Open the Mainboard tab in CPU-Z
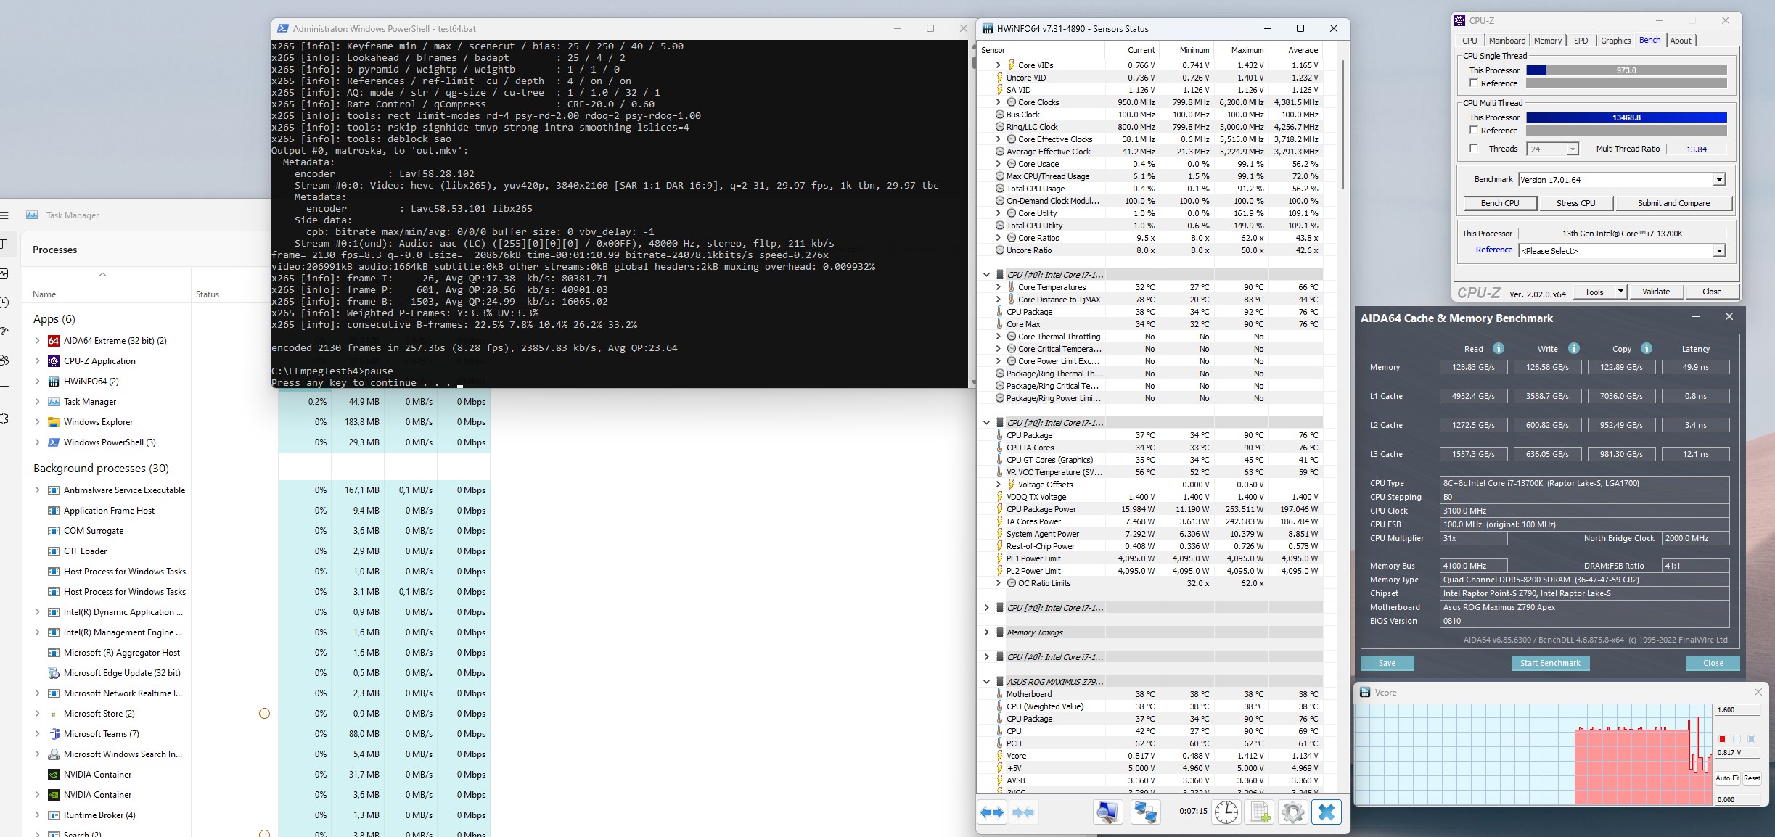 point(1507,41)
